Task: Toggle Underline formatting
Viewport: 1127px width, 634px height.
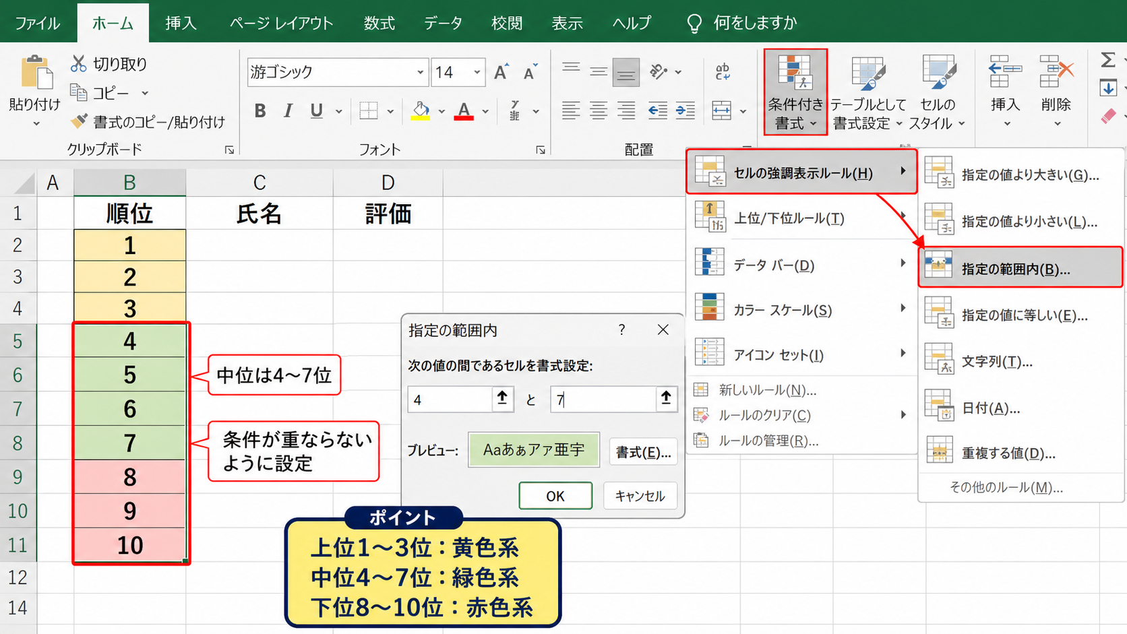Action: click(316, 111)
